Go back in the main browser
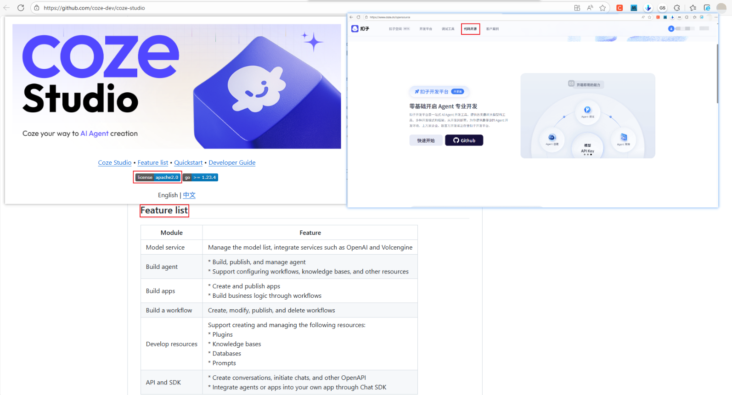This screenshot has width=732, height=395. coord(6,8)
